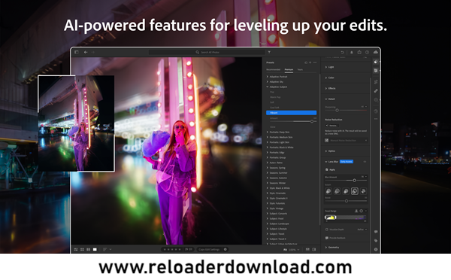Click the share icon in top bar
The image size is (451, 280).
(x=359, y=52)
